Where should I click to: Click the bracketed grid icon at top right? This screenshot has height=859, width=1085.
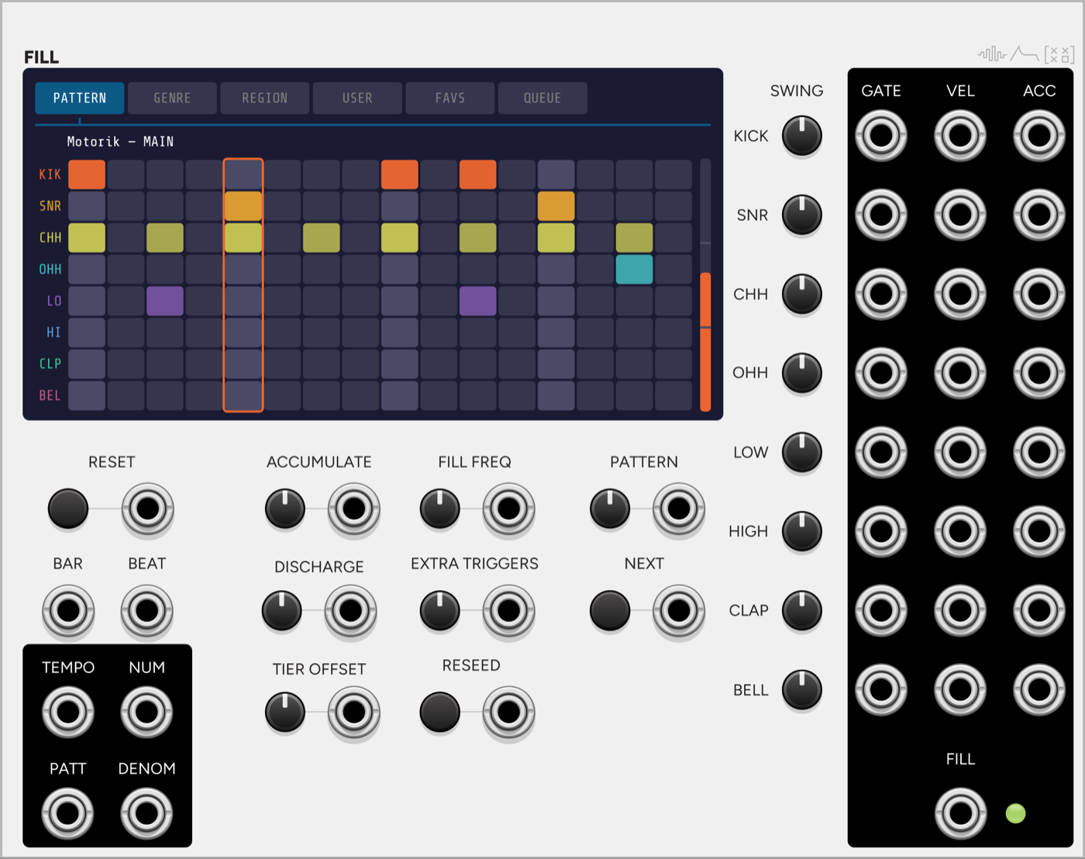tap(1059, 54)
